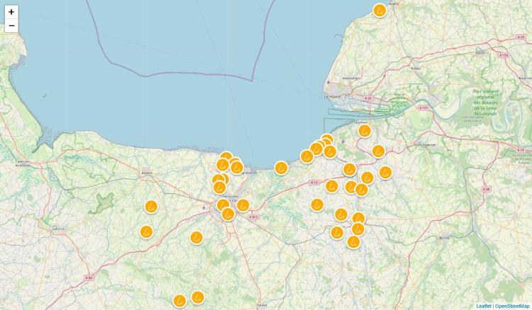Open the marker just below the Honfleur label
532x310 pixels.
(x=365, y=131)
